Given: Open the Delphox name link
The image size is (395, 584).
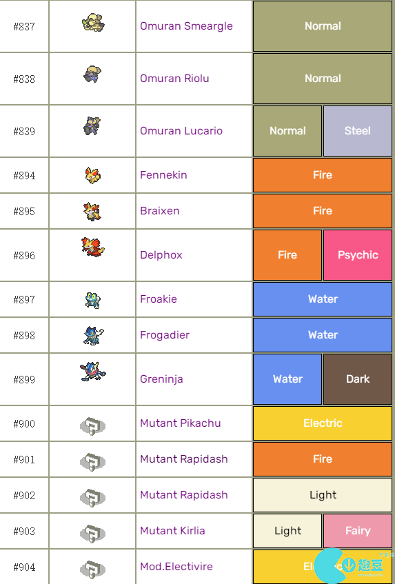Looking at the screenshot, I should 161,255.
